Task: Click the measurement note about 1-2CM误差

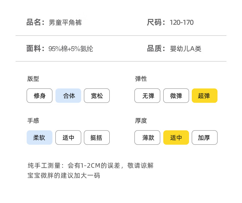Action: point(91,166)
